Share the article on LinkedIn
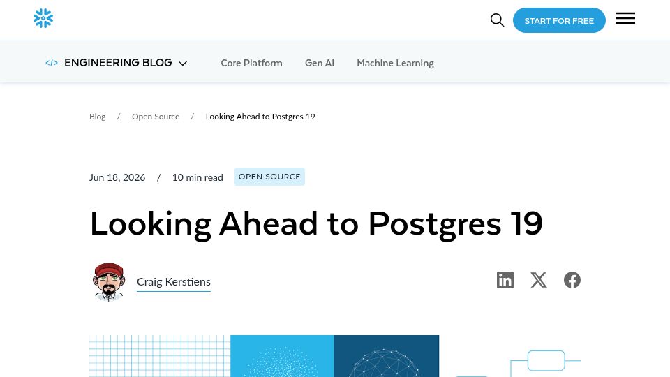Viewport: 670px width, 377px height. [505, 280]
